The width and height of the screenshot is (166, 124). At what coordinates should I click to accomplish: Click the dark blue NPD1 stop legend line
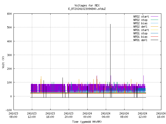click(155, 33)
